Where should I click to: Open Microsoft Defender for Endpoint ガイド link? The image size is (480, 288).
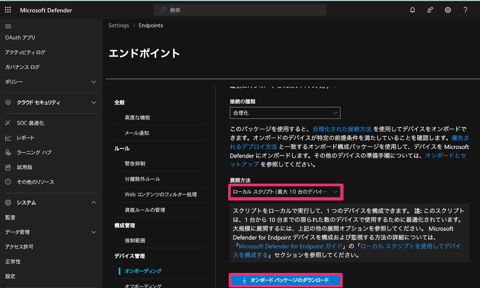[291, 246]
